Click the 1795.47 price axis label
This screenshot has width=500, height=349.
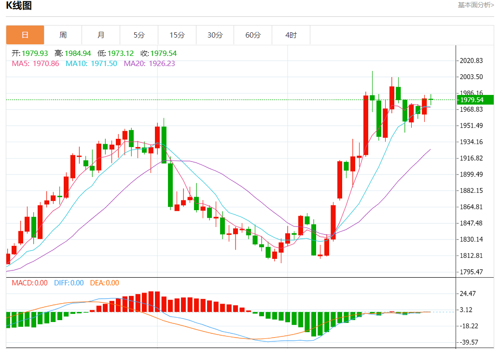pos(472,272)
